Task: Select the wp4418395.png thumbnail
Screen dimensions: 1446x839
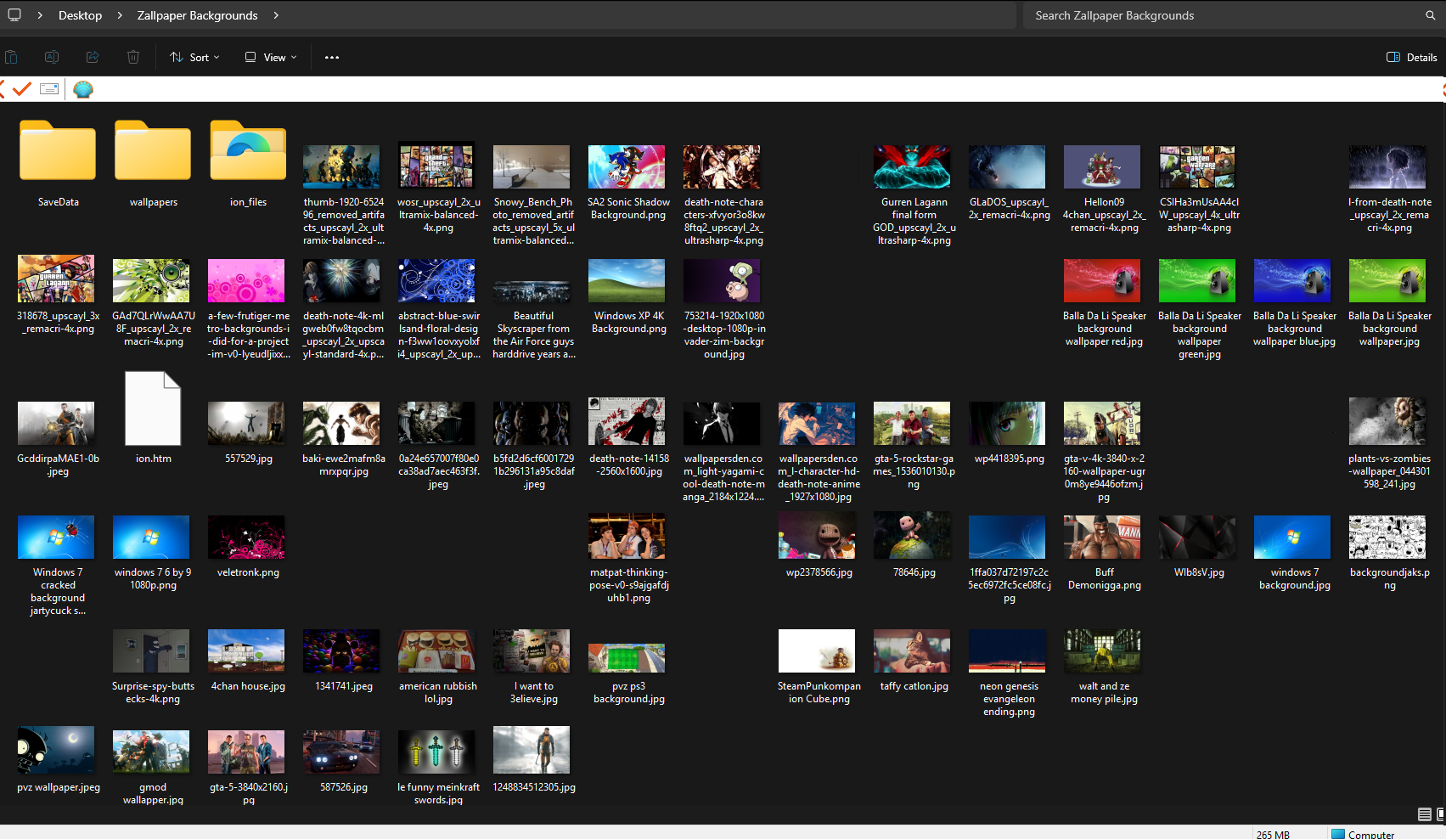Action: tap(1007, 423)
